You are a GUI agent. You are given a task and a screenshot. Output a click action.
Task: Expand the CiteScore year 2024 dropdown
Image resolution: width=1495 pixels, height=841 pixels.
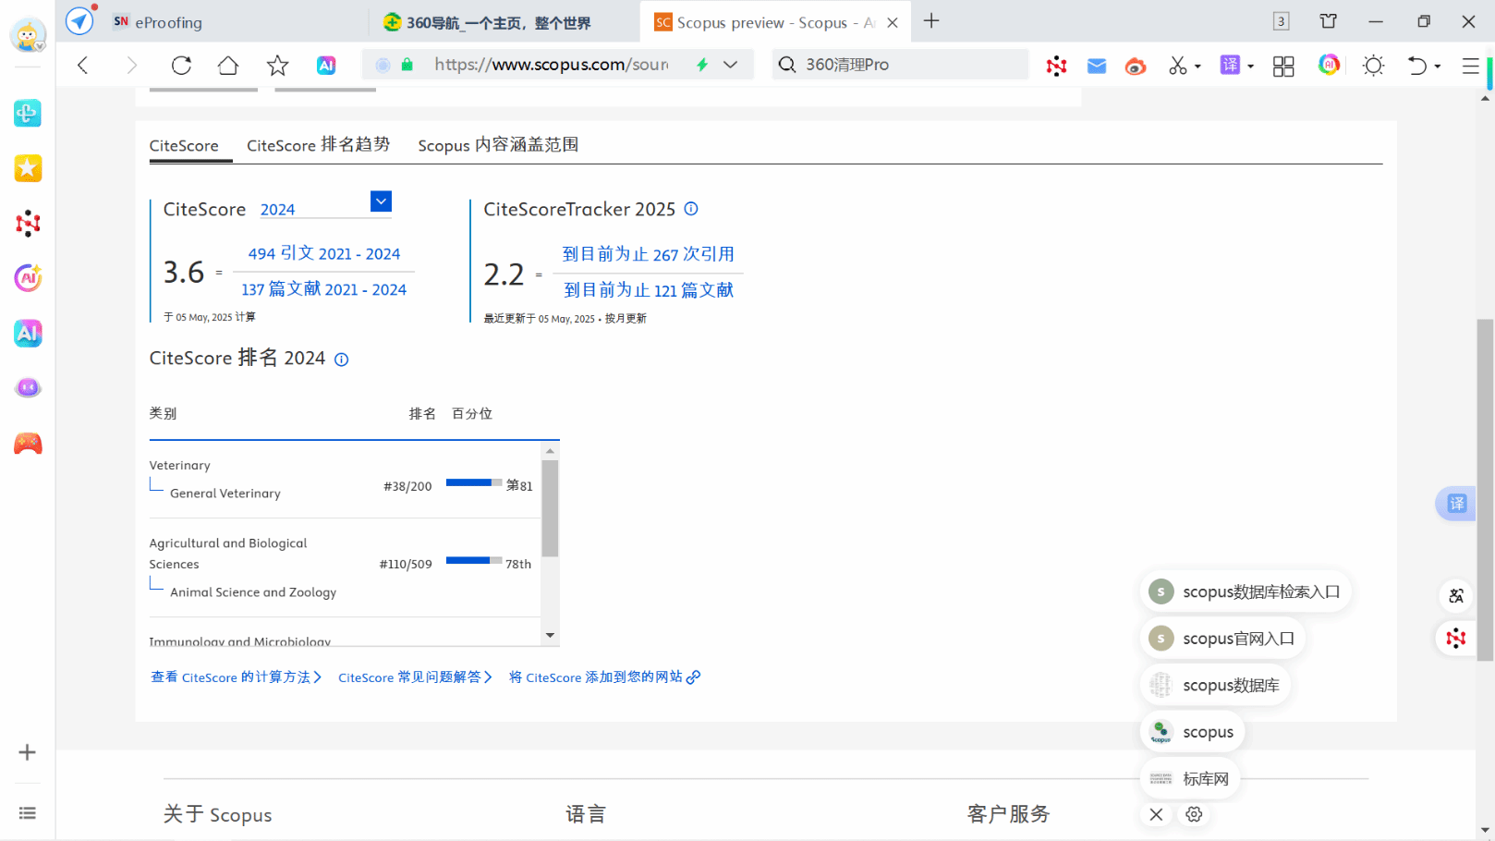point(381,201)
